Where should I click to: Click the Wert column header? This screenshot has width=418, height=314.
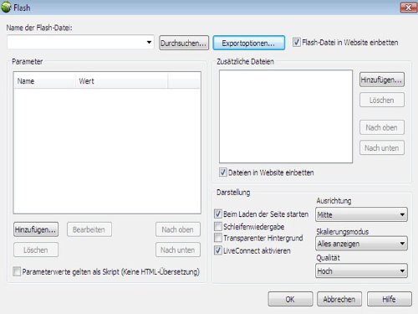pyautogui.click(x=121, y=81)
